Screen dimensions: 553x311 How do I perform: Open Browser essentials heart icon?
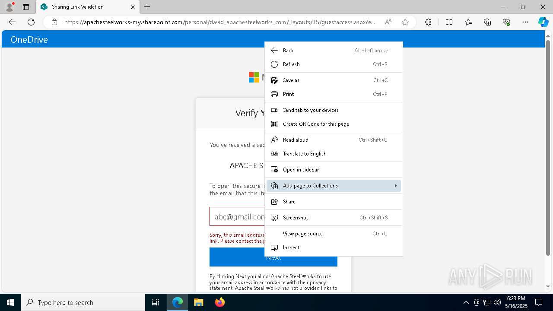506,22
